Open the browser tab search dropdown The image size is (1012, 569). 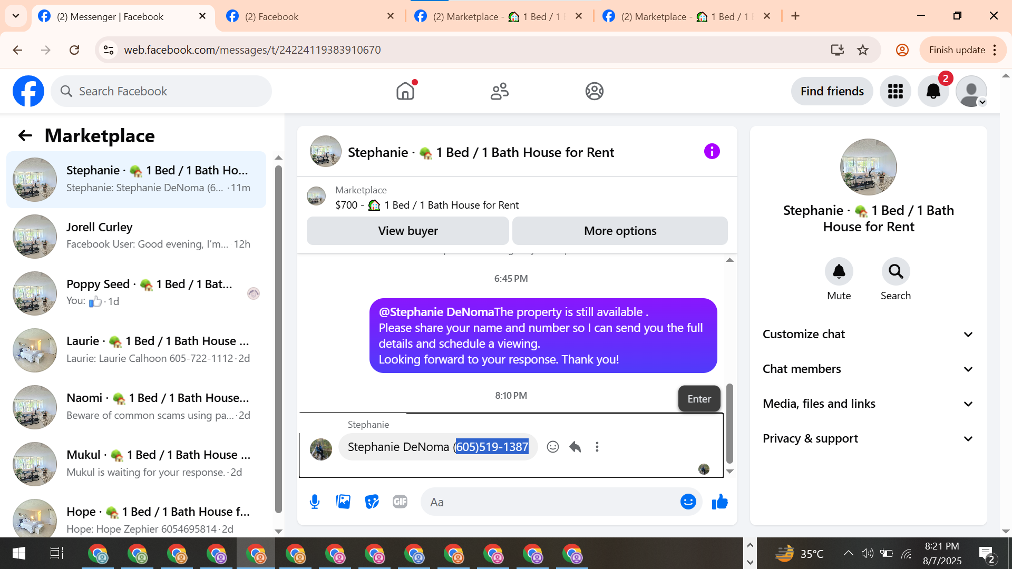pos(16,16)
